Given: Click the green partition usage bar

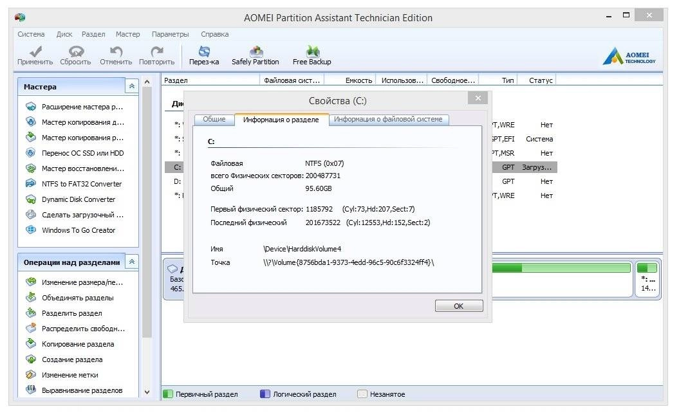Looking at the screenshot, I should click(x=561, y=268).
